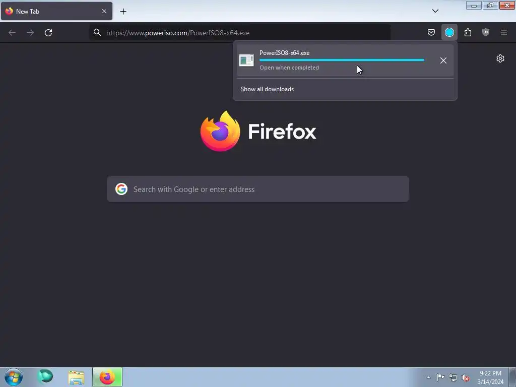Show hidden tray icons arrow
Viewport: 516px width, 387px height.
pos(428,377)
